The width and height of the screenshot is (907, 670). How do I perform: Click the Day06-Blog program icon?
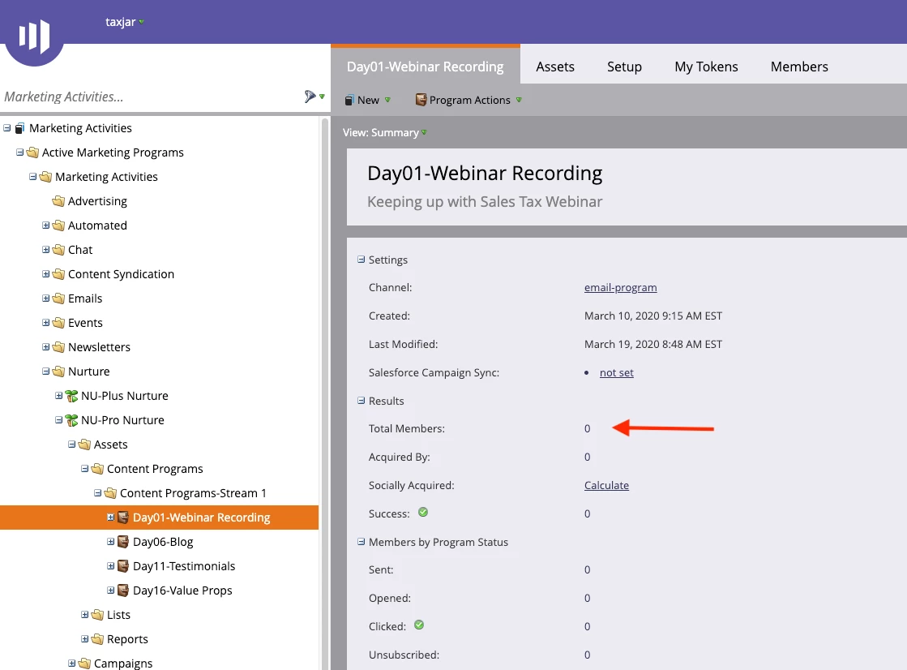point(123,542)
